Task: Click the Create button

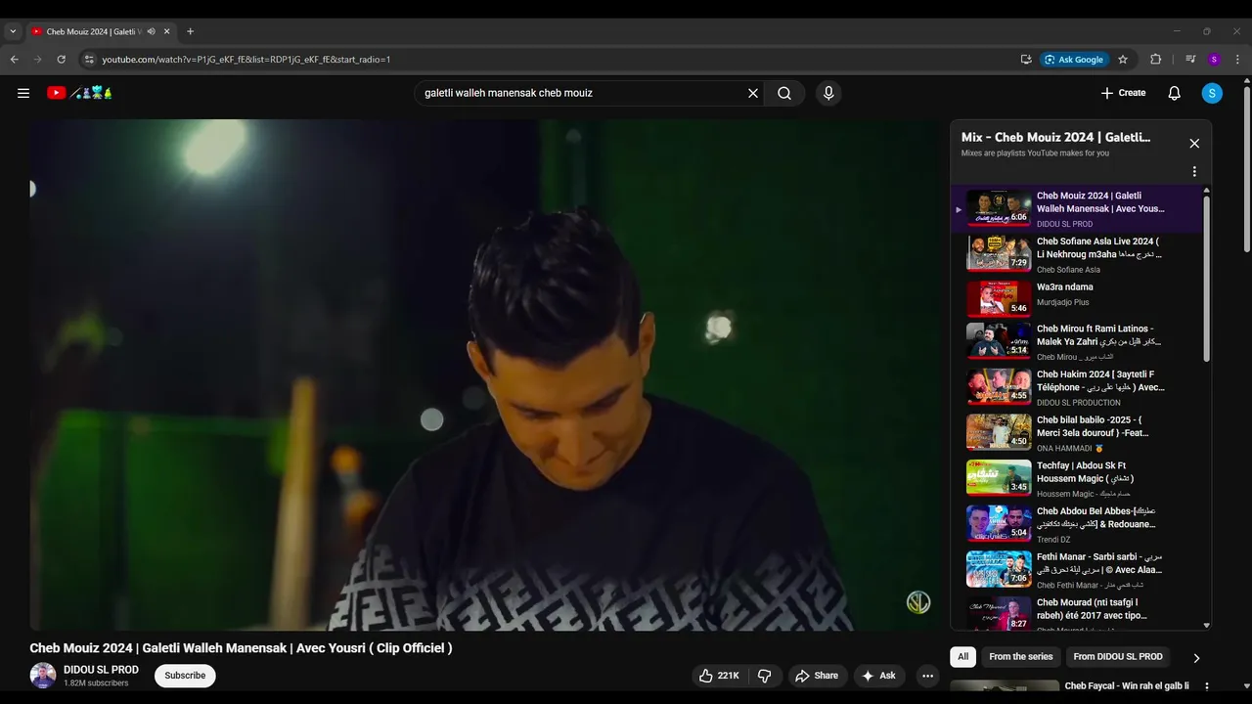Action: (x=1123, y=93)
